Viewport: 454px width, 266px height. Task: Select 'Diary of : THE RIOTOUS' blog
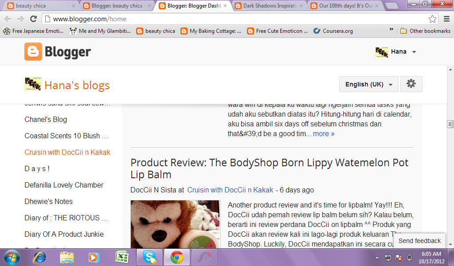67,218
